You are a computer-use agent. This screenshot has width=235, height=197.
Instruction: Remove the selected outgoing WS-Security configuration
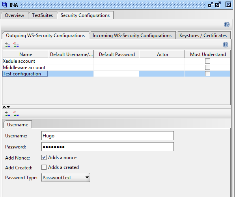point(16,44)
